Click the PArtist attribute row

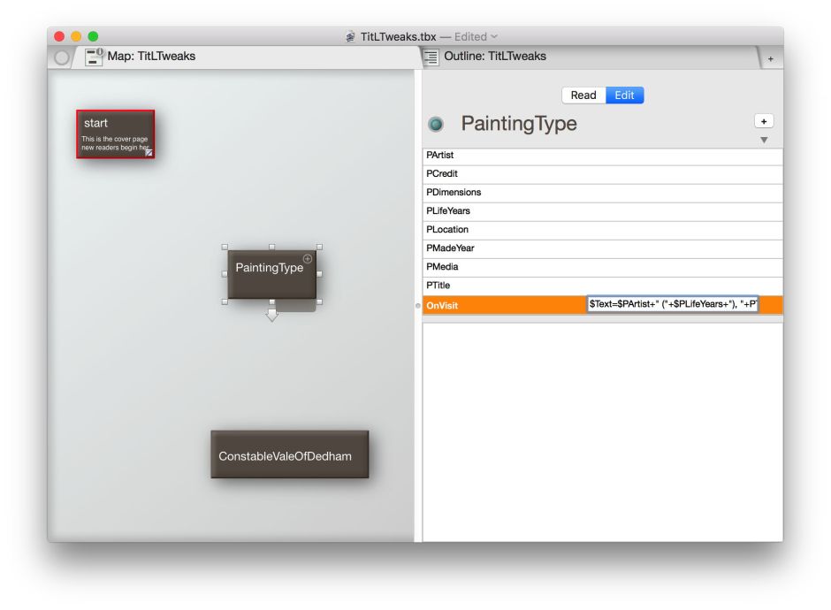click(601, 156)
